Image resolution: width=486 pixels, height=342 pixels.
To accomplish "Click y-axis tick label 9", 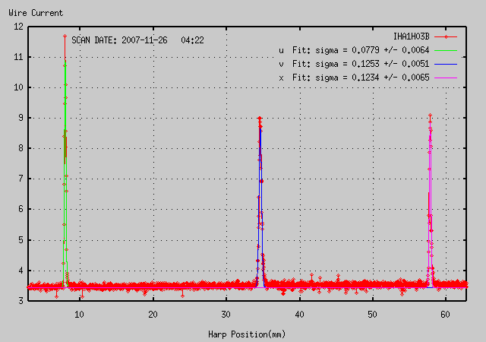I will click(x=21, y=118).
